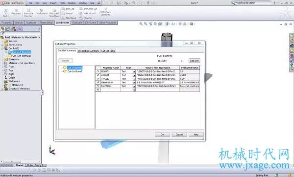Open the Hole Wizard tool
Viewport: 294px width, 177px height.
(87, 14)
